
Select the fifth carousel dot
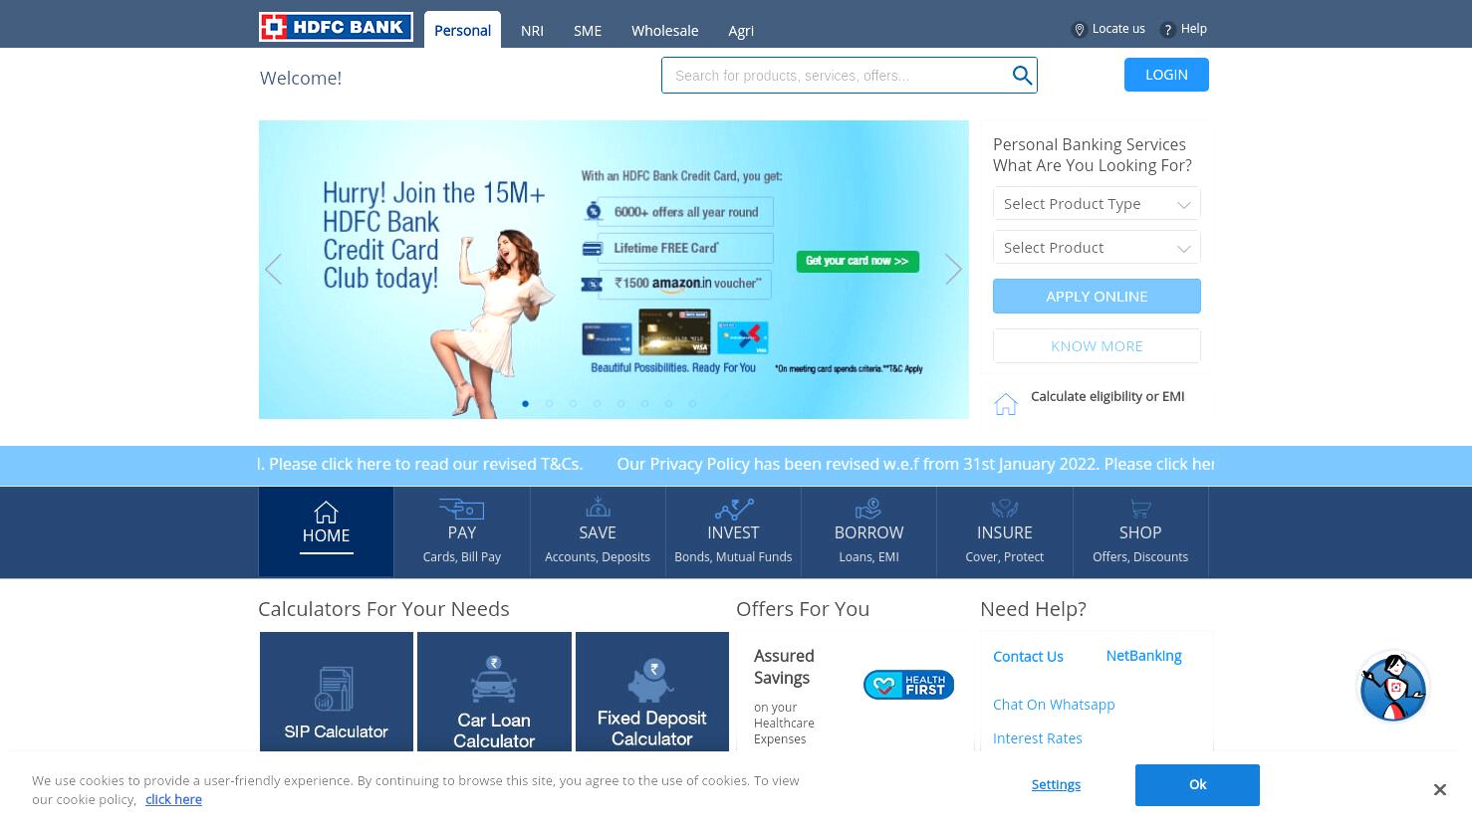click(621, 403)
